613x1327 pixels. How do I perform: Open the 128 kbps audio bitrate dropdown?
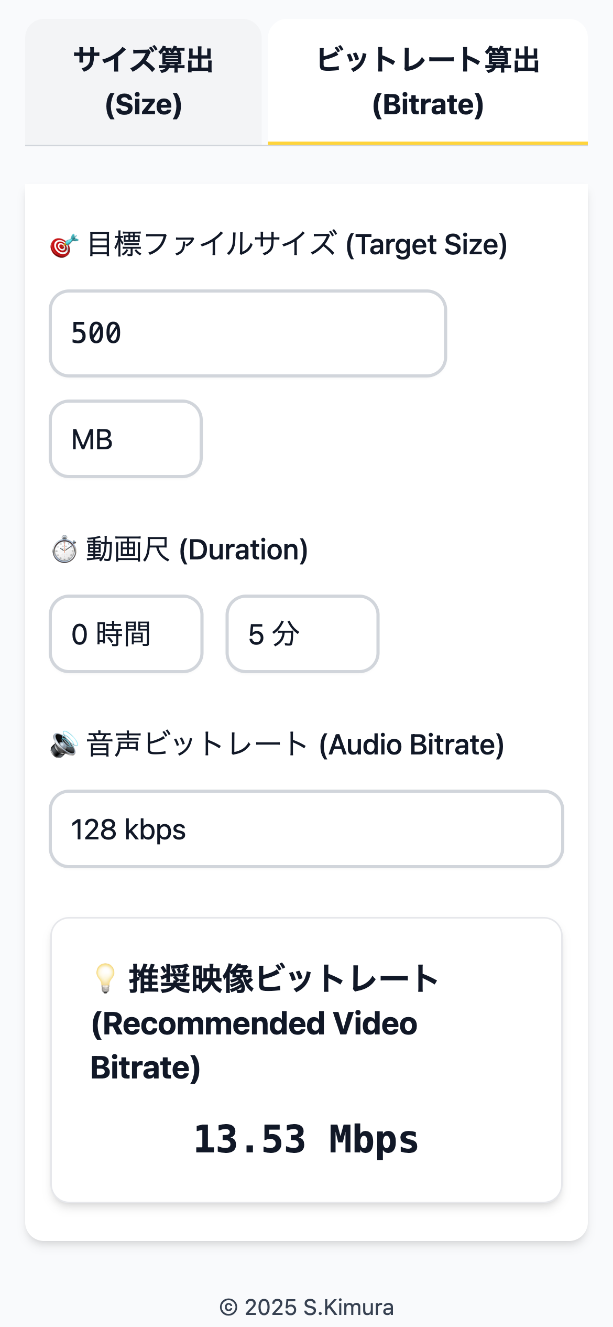[306, 829]
